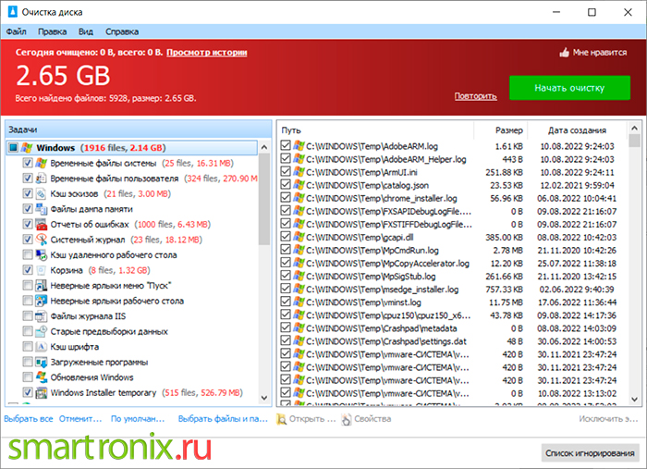Uncheck the AdobeARM.log file checkbox

pos(285,146)
